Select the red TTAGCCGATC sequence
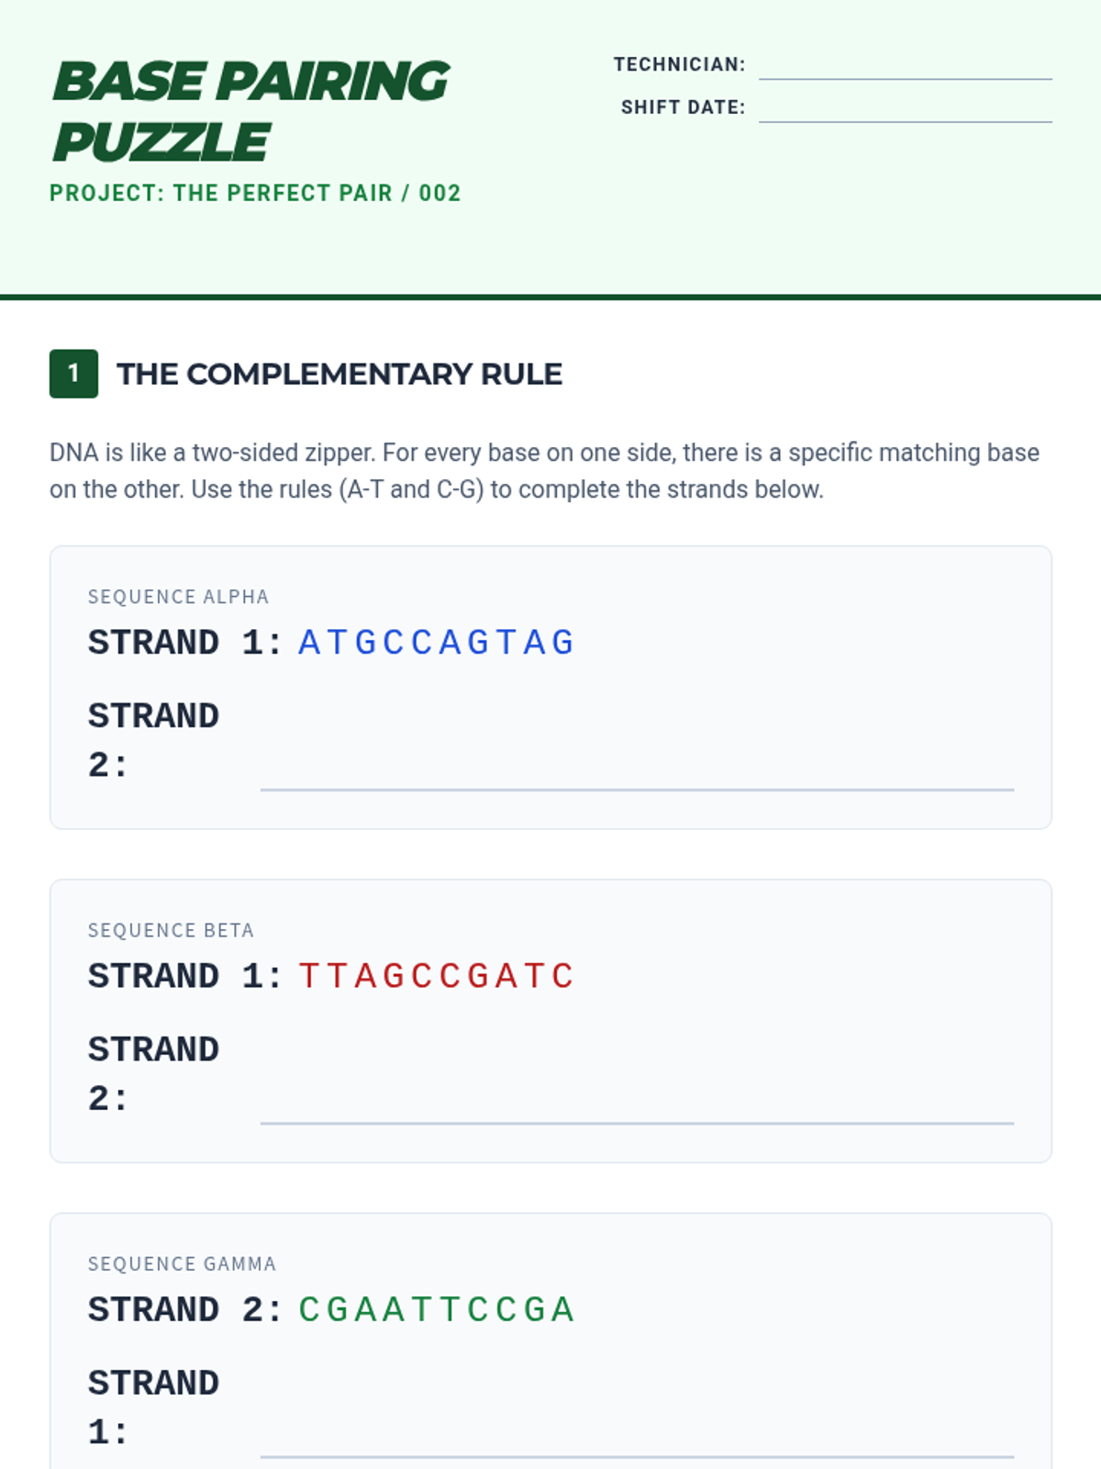Image resolution: width=1101 pixels, height=1469 pixels. 436,976
